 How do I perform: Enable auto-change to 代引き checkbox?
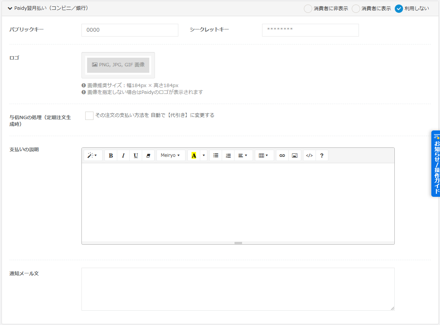point(89,116)
